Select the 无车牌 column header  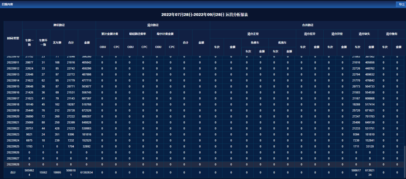57,42
